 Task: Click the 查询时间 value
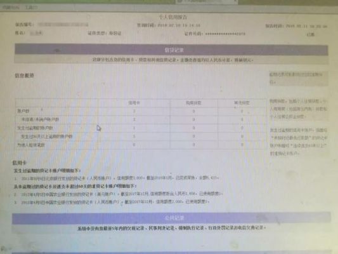tap(179, 25)
